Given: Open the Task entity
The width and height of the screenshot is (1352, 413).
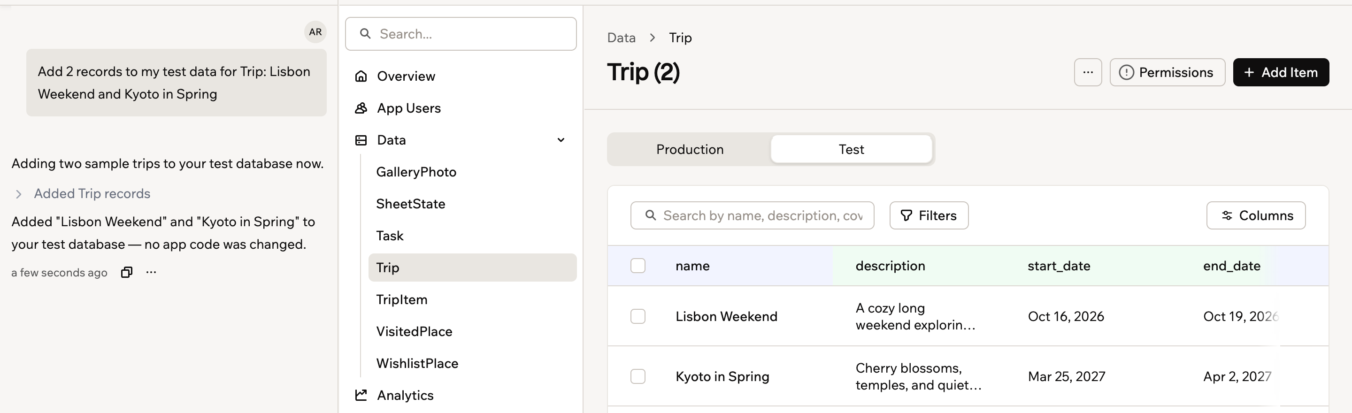Looking at the screenshot, I should (472, 236).
